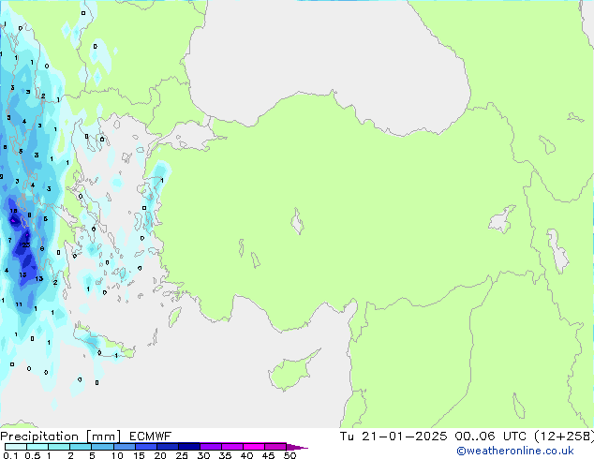Click the '7' precipitation value on map

click(10, 240)
